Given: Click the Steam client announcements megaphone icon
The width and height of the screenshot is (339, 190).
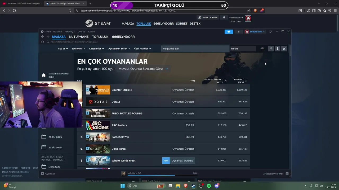Looking at the screenshot, I should coord(229,32).
